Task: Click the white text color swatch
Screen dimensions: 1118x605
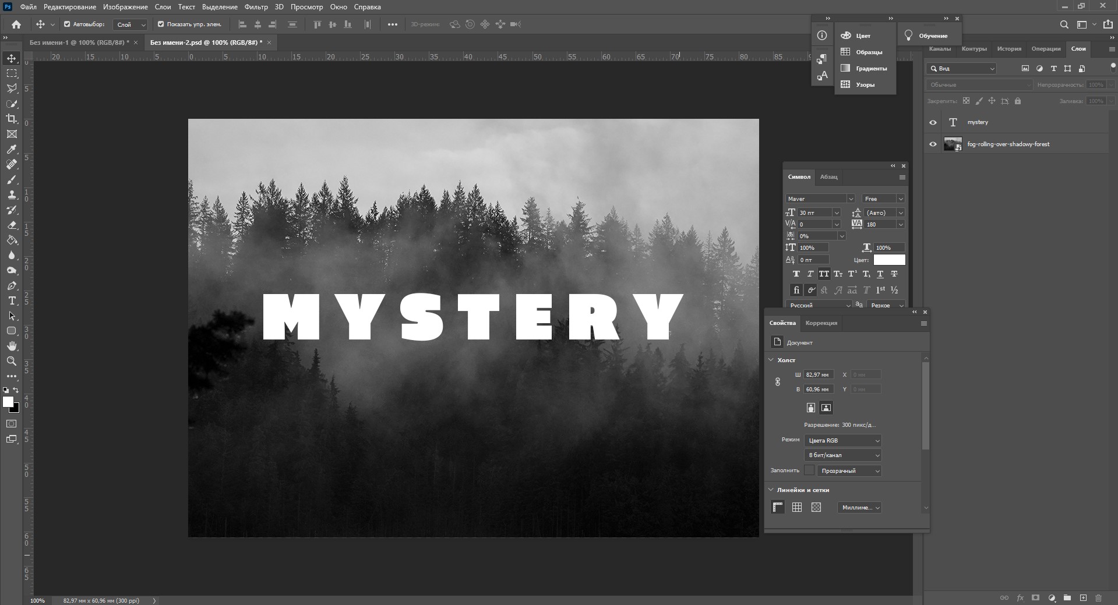Action: 889,260
